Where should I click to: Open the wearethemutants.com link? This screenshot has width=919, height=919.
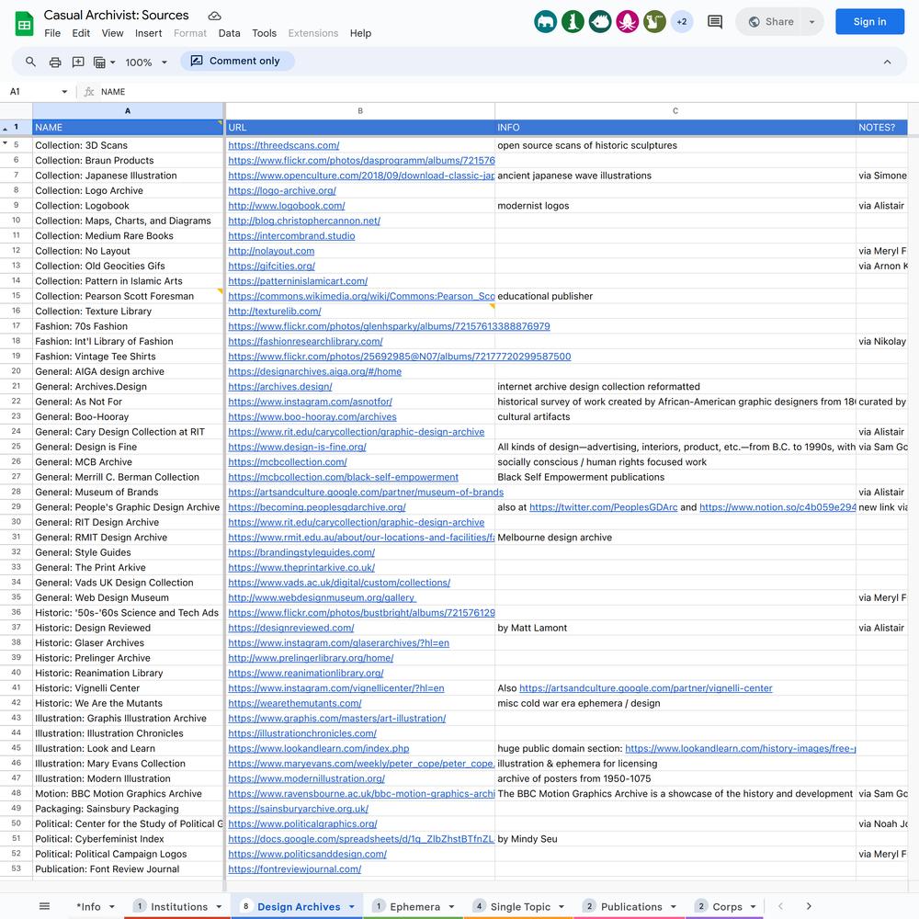click(295, 703)
